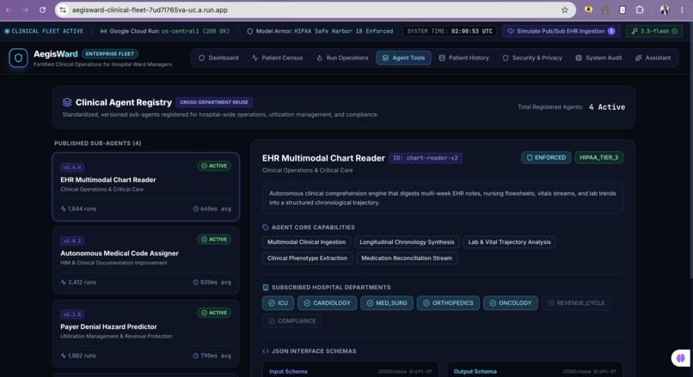Click the HIPAA_TIER_3 badge

pos(599,158)
